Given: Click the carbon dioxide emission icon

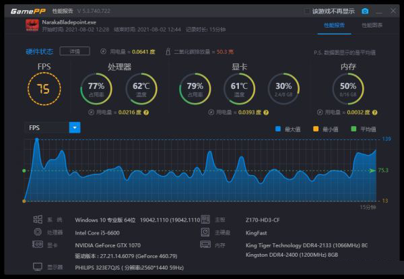Looking at the screenshot, I should click(168, 51).
